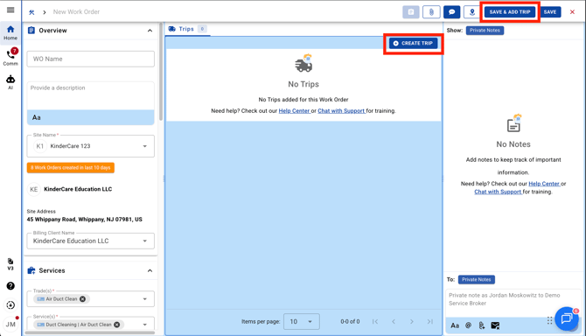Click KinderCare Education LLC client name
The image size is (586, 336).
78,189
